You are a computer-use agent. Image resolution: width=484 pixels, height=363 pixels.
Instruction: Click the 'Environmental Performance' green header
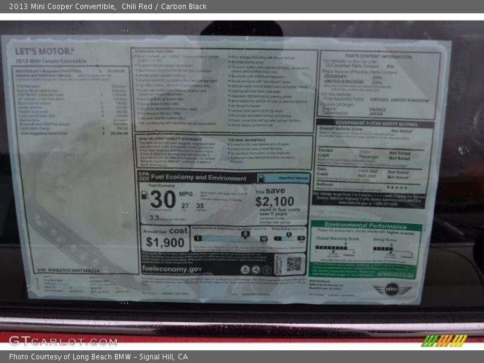(365, 225)
